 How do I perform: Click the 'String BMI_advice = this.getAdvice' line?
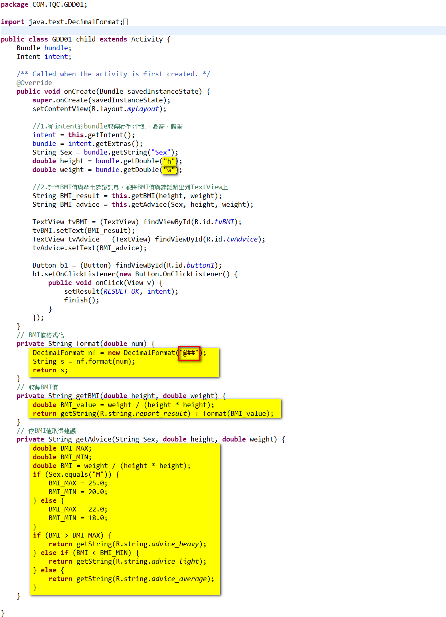pyautogui.click(x=143, y=205)
